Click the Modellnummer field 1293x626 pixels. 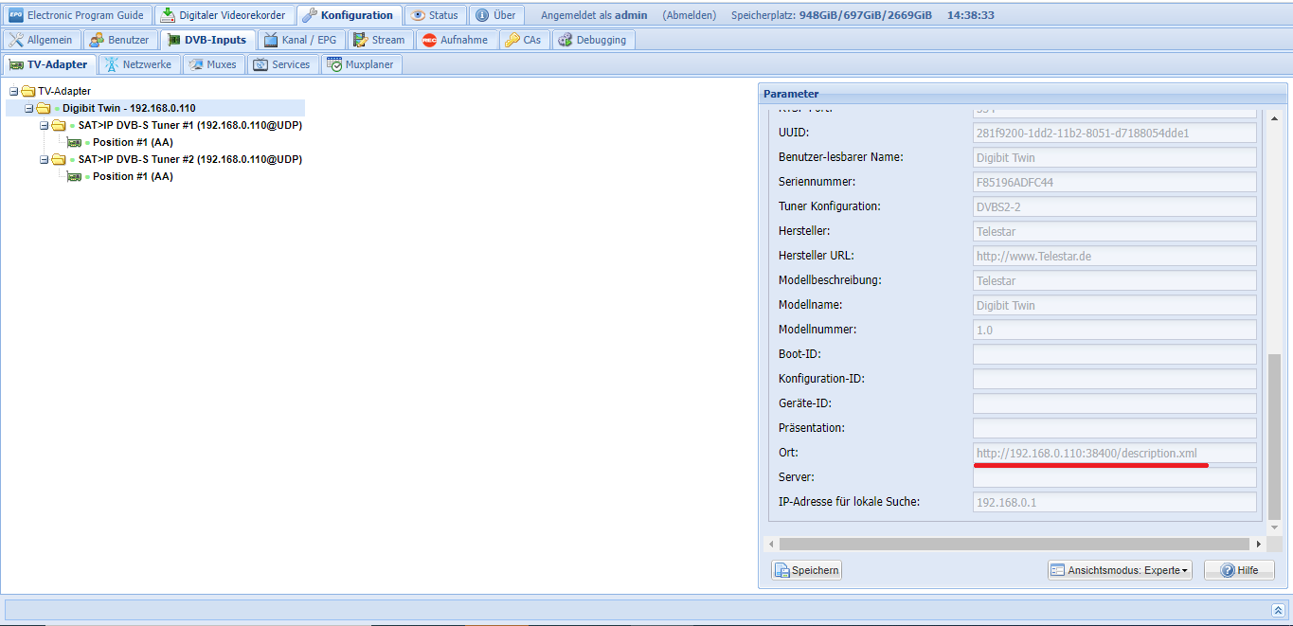click(1115, 330)
